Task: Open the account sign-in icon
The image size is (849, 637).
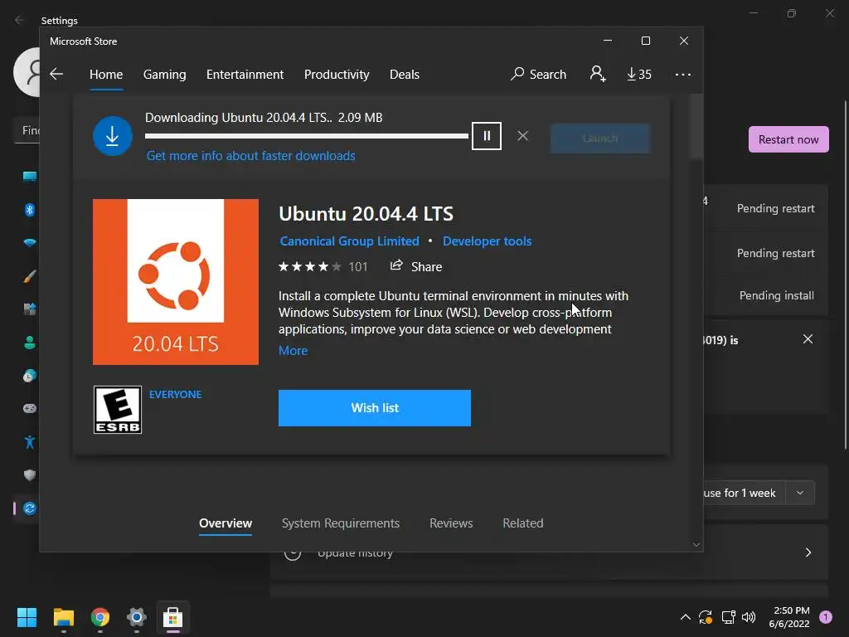Action: coord(598,74)
